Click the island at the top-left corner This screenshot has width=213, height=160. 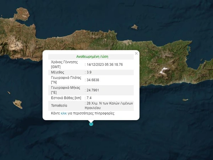coord(22,14)
